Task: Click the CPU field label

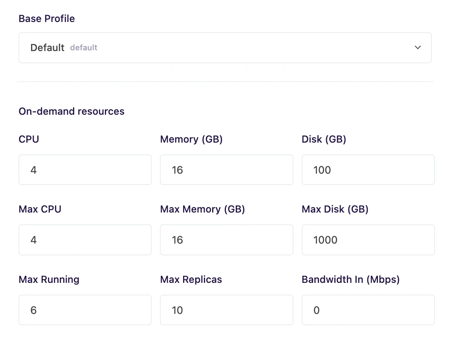Action: click(x=29, y=139)
